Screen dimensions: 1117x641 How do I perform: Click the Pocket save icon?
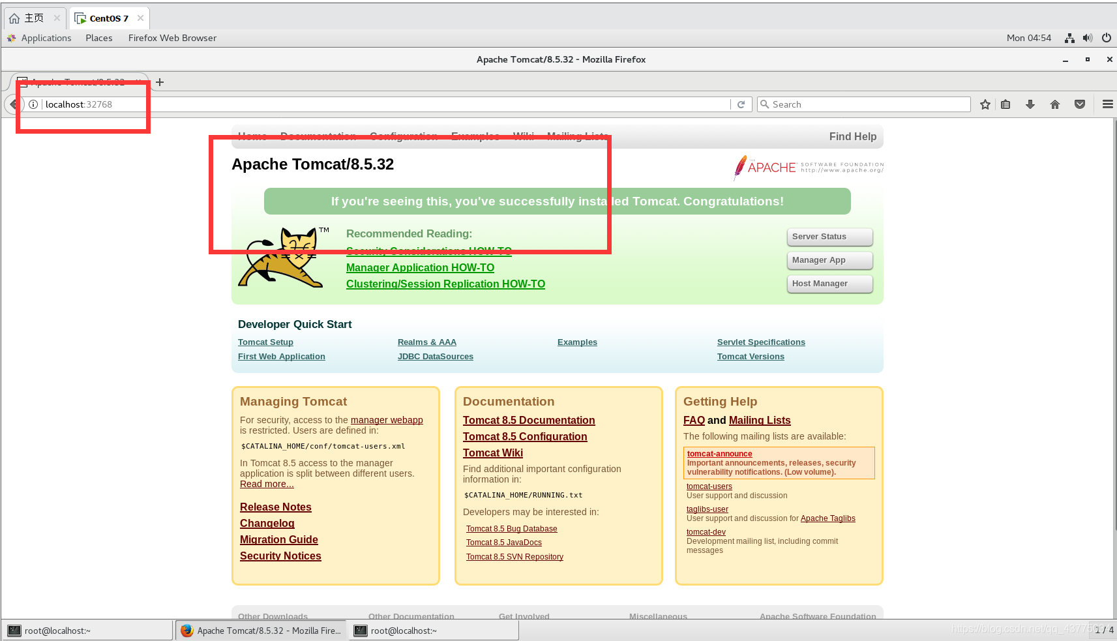[x=1080, y=104]
